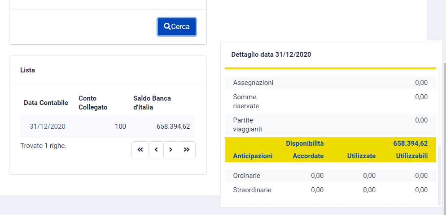Click the Data Contabile column header
The width and height of the screenshot is (446, 215).
46,103
